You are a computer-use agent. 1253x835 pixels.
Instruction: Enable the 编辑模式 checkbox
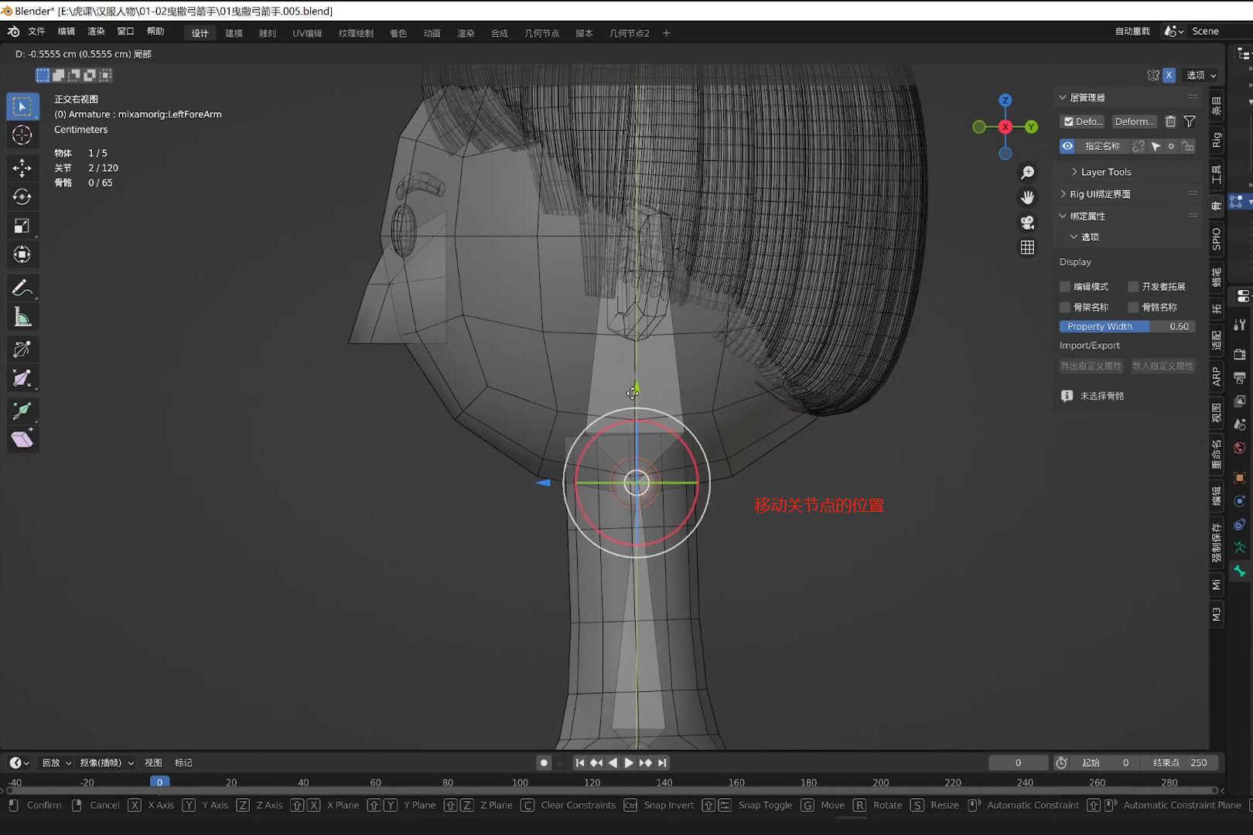(1065, 287)
